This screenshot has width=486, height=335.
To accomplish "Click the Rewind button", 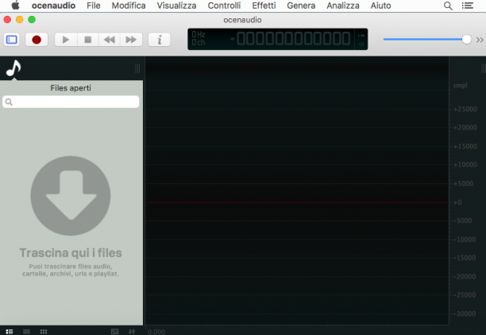I will pos(110,40).
